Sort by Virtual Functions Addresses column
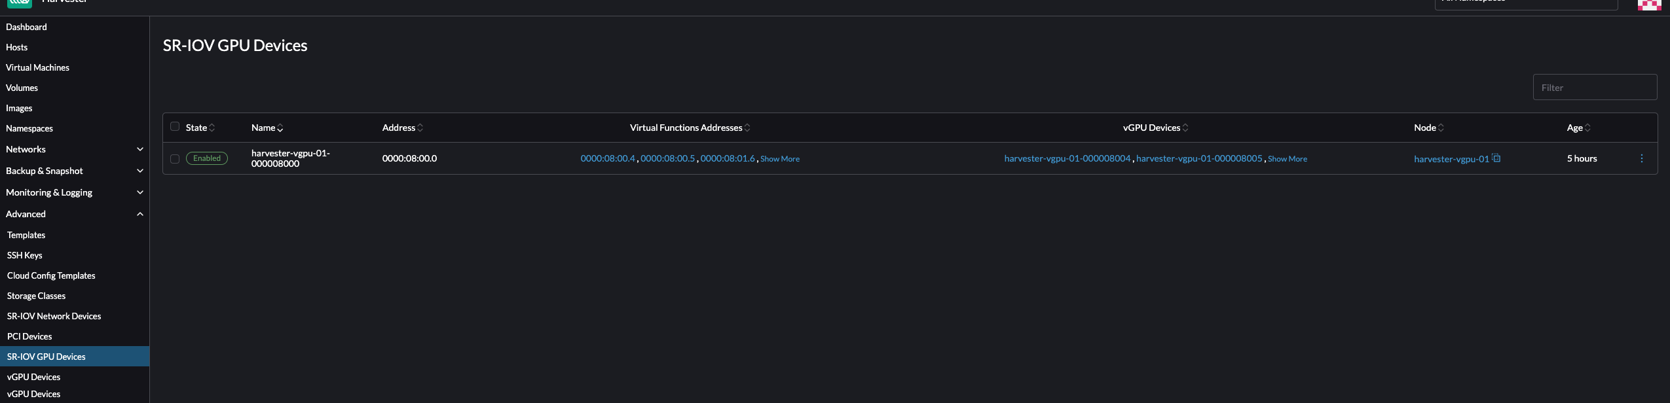The image size is (1670, 403). click(747, 128)
